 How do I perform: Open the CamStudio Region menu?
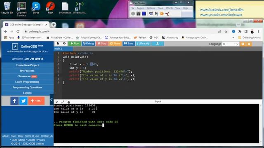(x=140, y=8)
